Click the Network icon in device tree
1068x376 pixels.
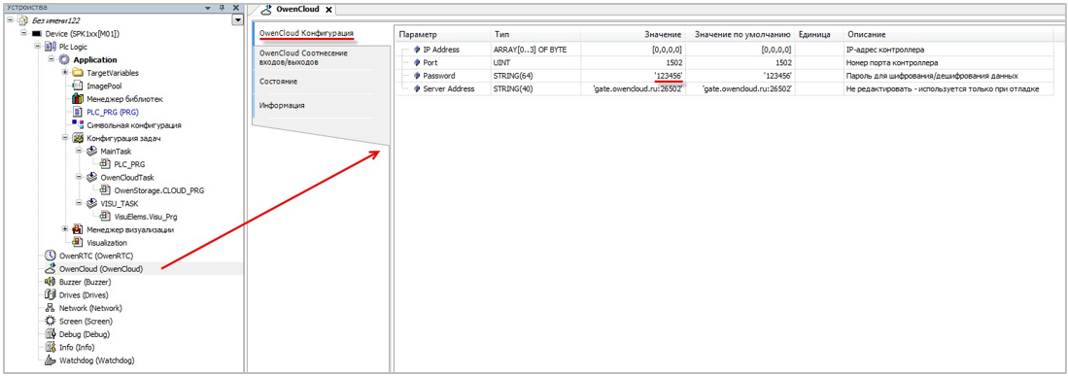point(49,308)
